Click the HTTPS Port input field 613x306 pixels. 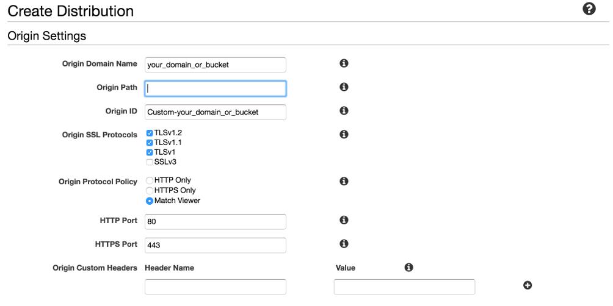pos(216,245)
